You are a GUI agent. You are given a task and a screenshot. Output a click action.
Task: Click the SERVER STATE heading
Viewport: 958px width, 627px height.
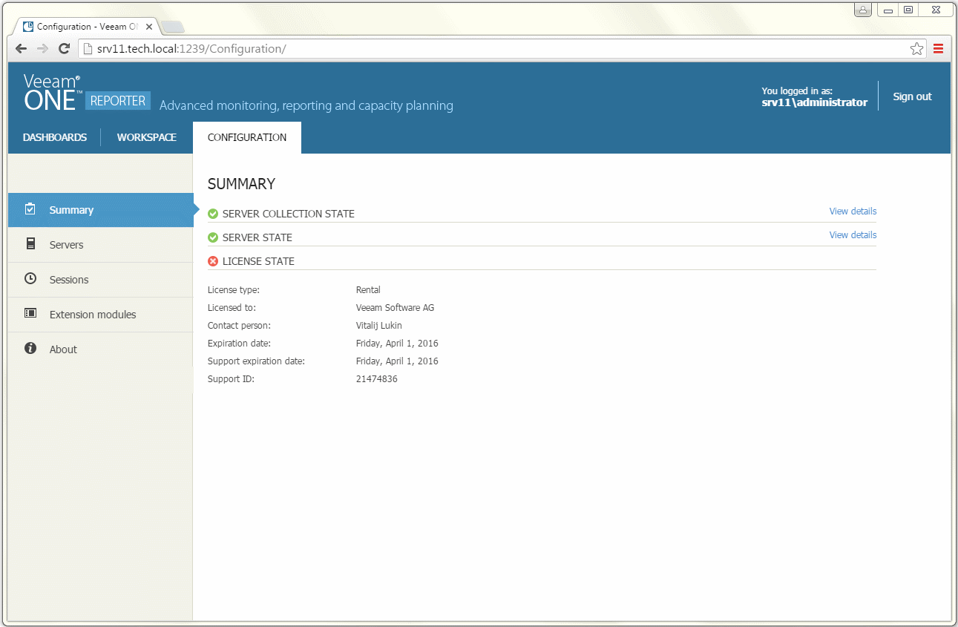[257, 237]
